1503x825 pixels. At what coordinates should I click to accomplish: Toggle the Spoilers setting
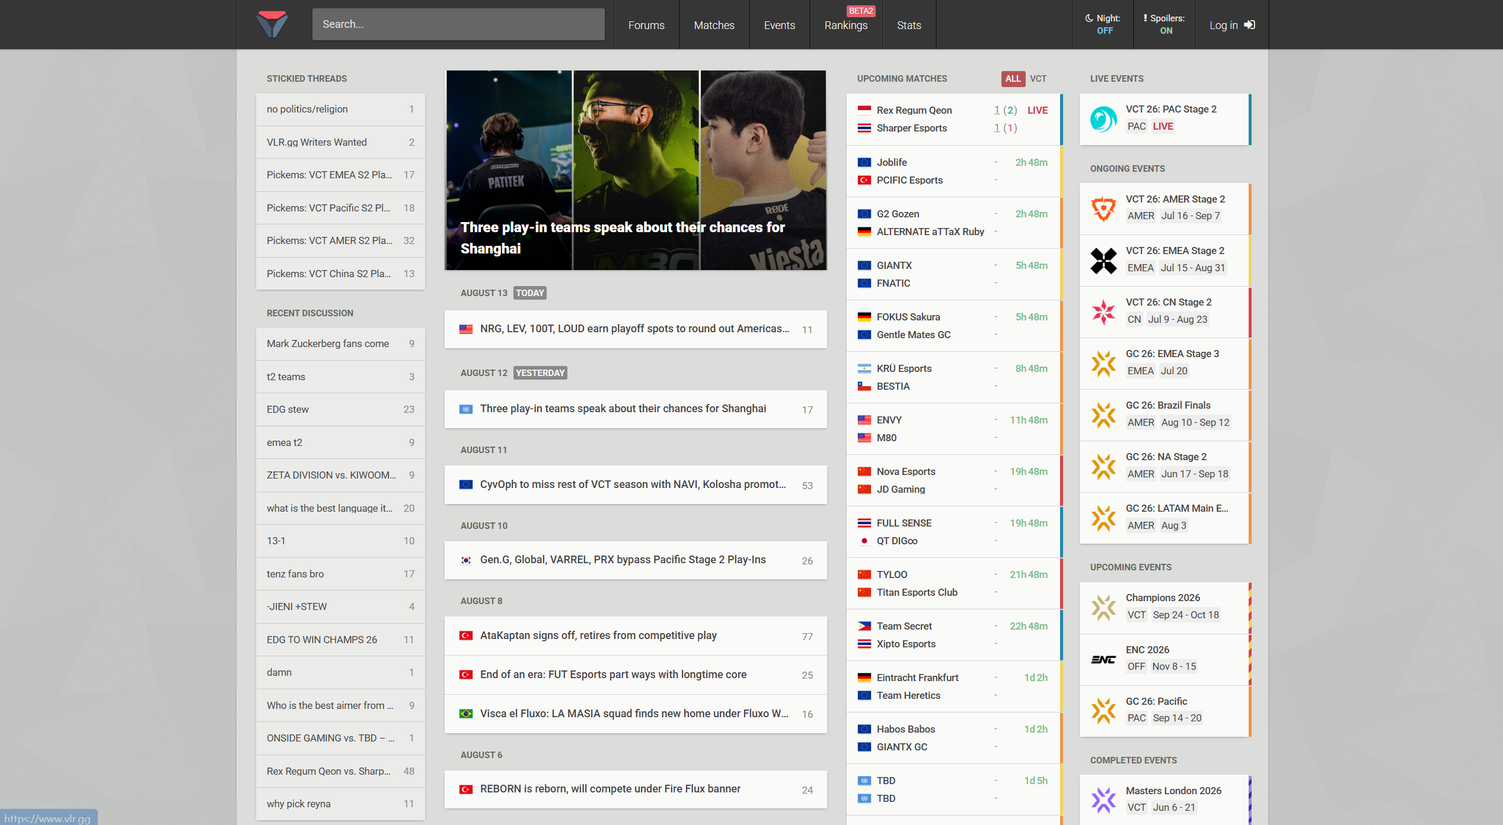pos(1164,24)
